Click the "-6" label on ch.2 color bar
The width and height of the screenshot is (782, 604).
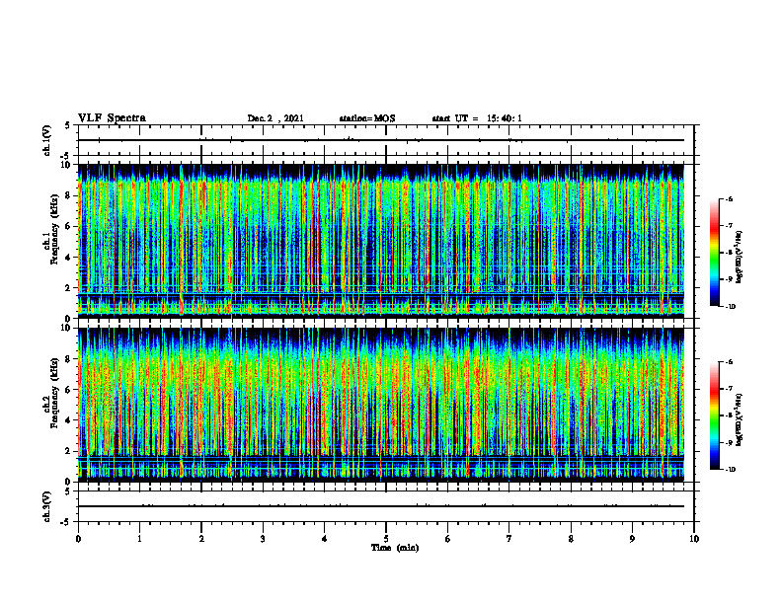click(x=728, y=362)
